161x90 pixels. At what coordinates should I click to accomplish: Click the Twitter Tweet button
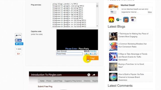tap(19, 44)
